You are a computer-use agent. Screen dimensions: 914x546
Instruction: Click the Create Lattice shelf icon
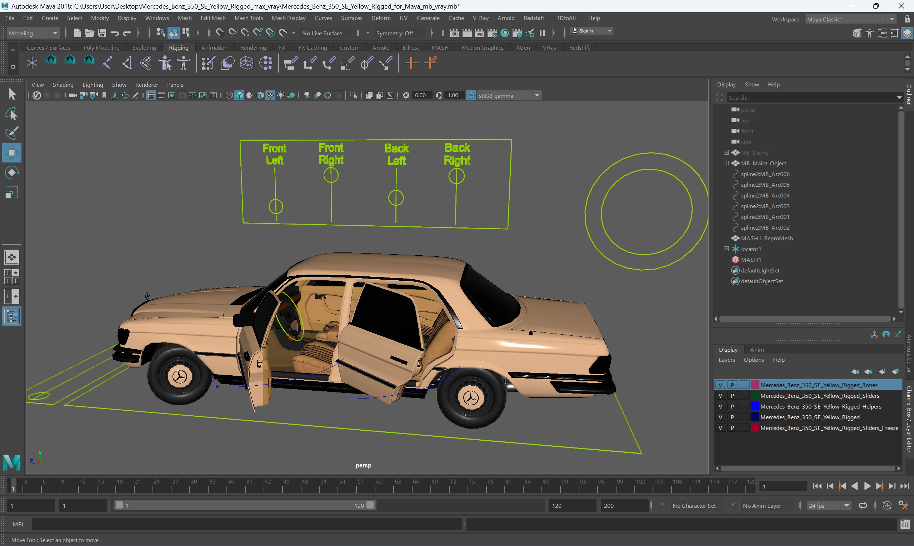tap(246, 63)
